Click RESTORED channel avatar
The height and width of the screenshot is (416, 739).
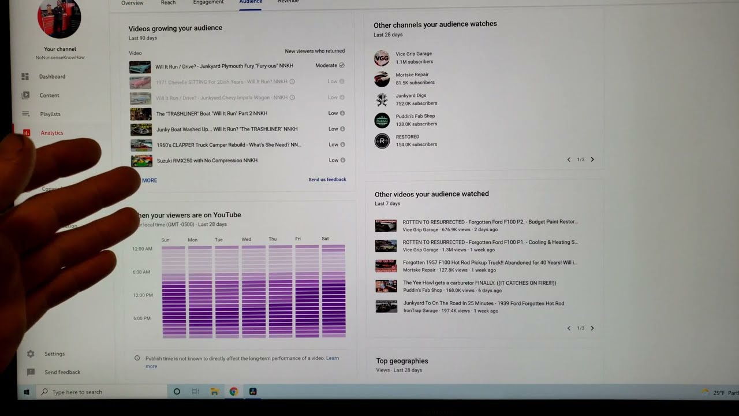(382, 141)
